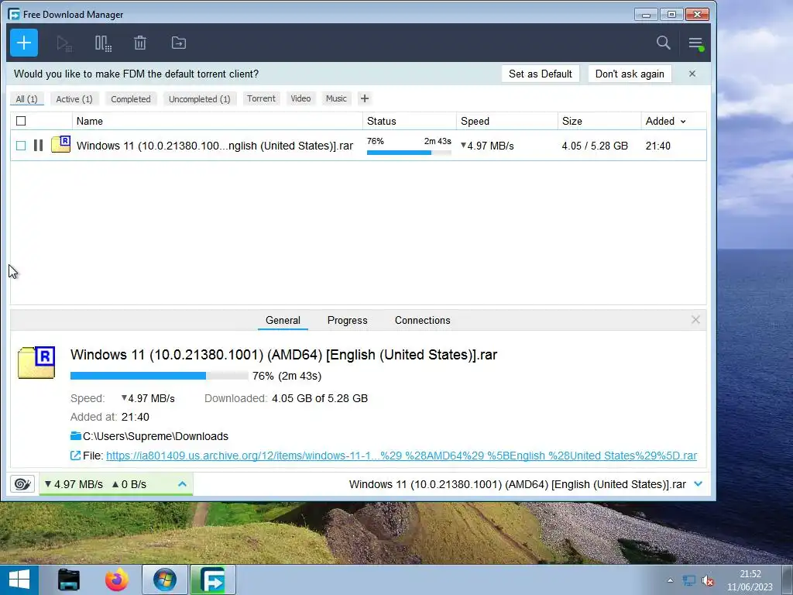793x595 pixels.
Task: Click the Size column header
Action: pyautogui.click(x=599, y=121)
